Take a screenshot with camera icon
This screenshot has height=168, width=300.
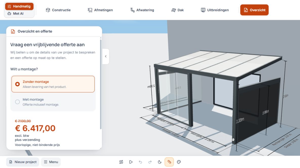pyautogui.click(x=121, y=162)
